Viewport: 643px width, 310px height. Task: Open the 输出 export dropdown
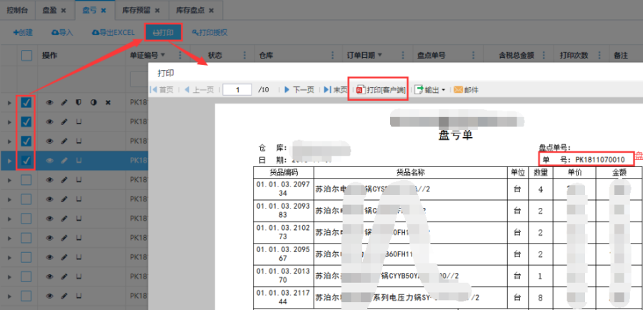point(431,90)
